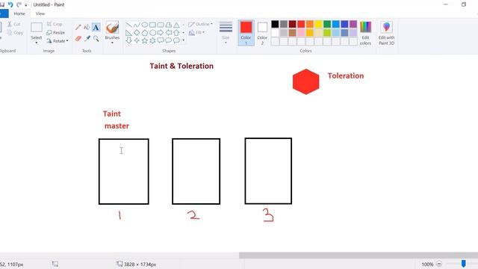The width and height of the screenshot is (478, 269).
Task: Switch to the Home ribbon tab
Action: click(x=19, y=13)
